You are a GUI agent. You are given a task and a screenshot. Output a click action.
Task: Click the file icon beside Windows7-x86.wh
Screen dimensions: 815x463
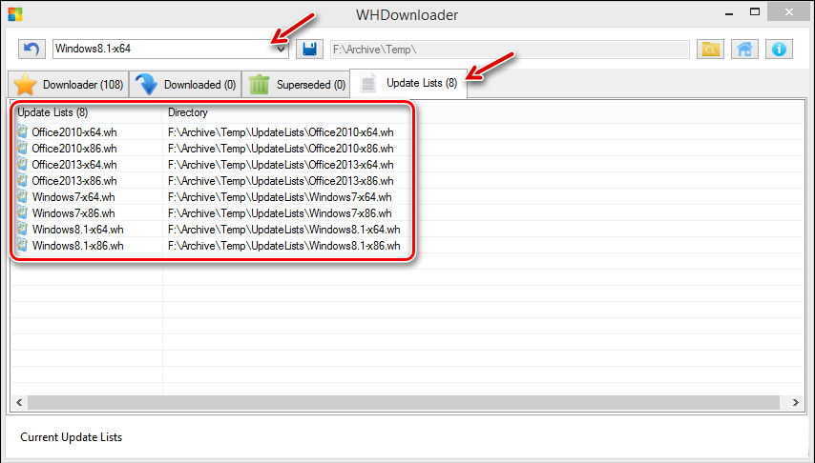(x=22, y=212)
